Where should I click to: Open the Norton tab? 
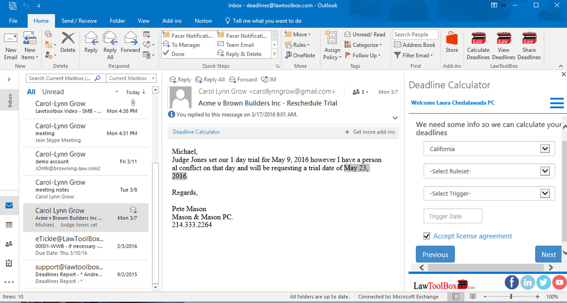pos(203,21)
